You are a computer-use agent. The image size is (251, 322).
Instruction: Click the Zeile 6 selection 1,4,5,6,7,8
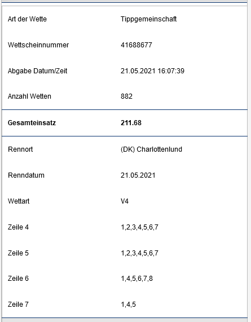pyautogui.click(x=136, y=279)
